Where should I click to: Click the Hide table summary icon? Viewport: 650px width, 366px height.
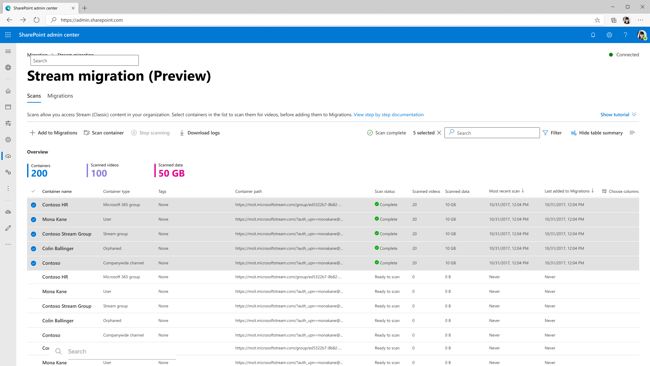click(574, 133)
